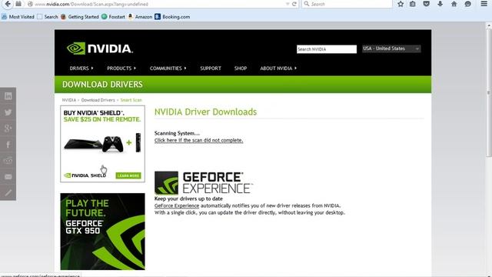492x277 pixels.
Task: Expand the PRODUCTS menu
Action: [121, 68]
